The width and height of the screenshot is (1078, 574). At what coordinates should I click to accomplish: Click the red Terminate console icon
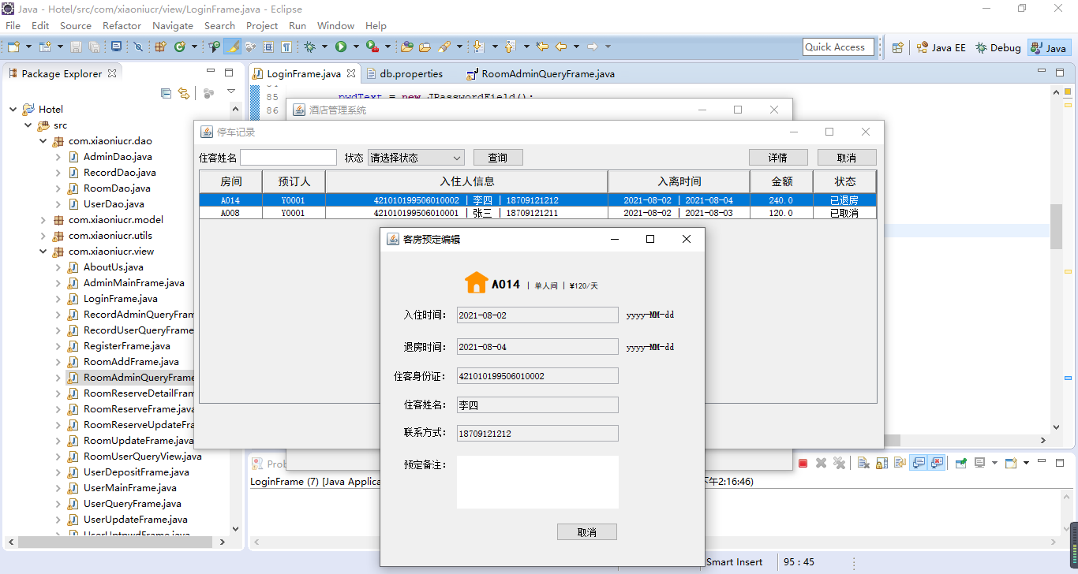tap(803, 463)
